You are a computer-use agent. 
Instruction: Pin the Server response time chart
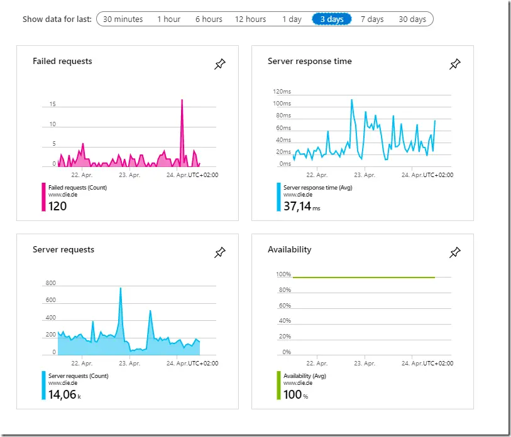455,64
